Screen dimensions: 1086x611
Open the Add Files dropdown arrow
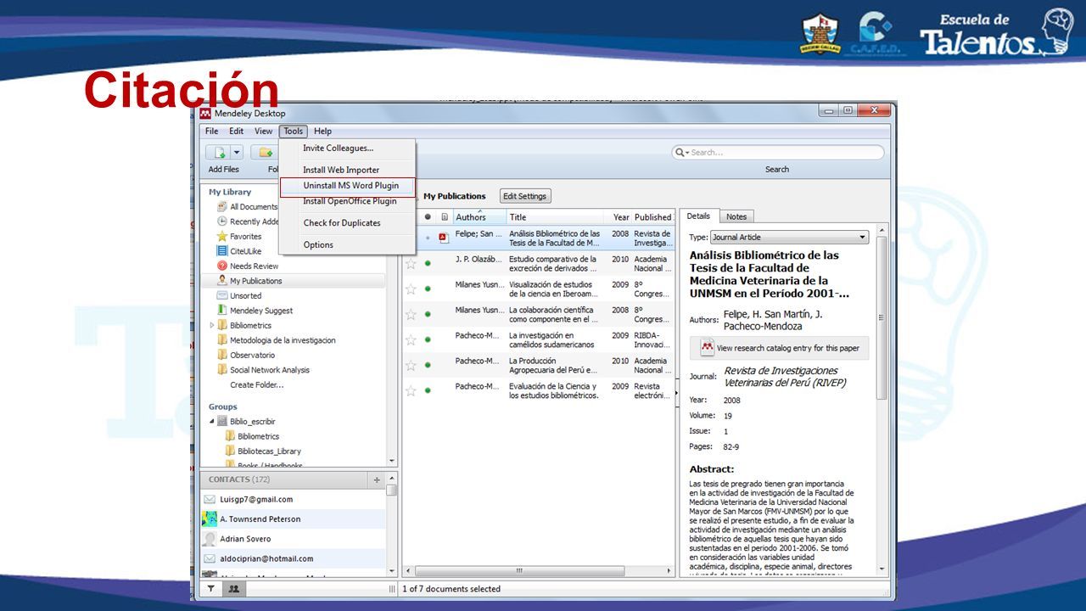point(237,153)
